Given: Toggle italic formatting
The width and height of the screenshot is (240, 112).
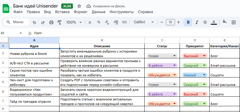Looking at the screenshot, I should (x=197, y=22).
